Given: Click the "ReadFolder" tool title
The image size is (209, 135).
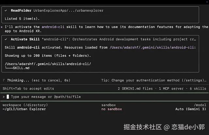Looking at the screenshot, I should 21,10.
